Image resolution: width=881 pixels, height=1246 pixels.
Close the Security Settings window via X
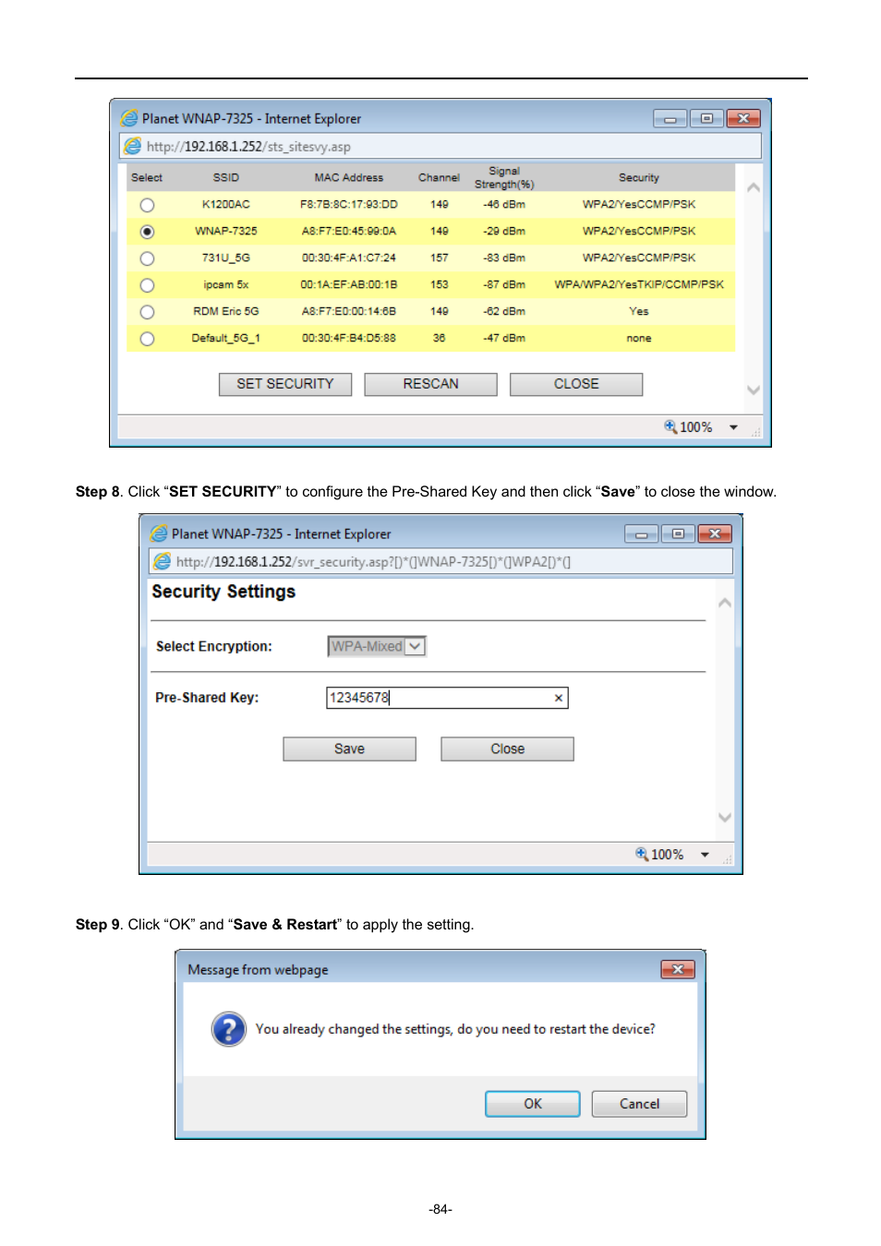coord(715,533)
